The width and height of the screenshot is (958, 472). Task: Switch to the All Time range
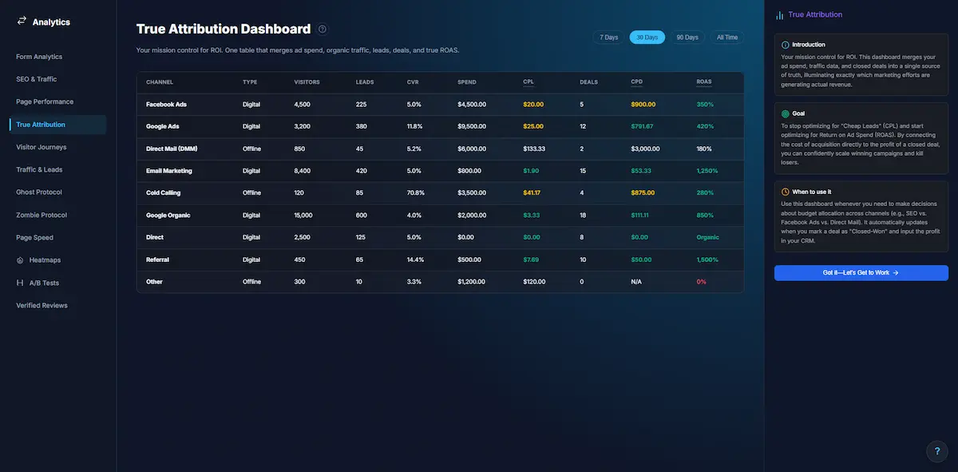pyautogui.click(x=727, y=38)
